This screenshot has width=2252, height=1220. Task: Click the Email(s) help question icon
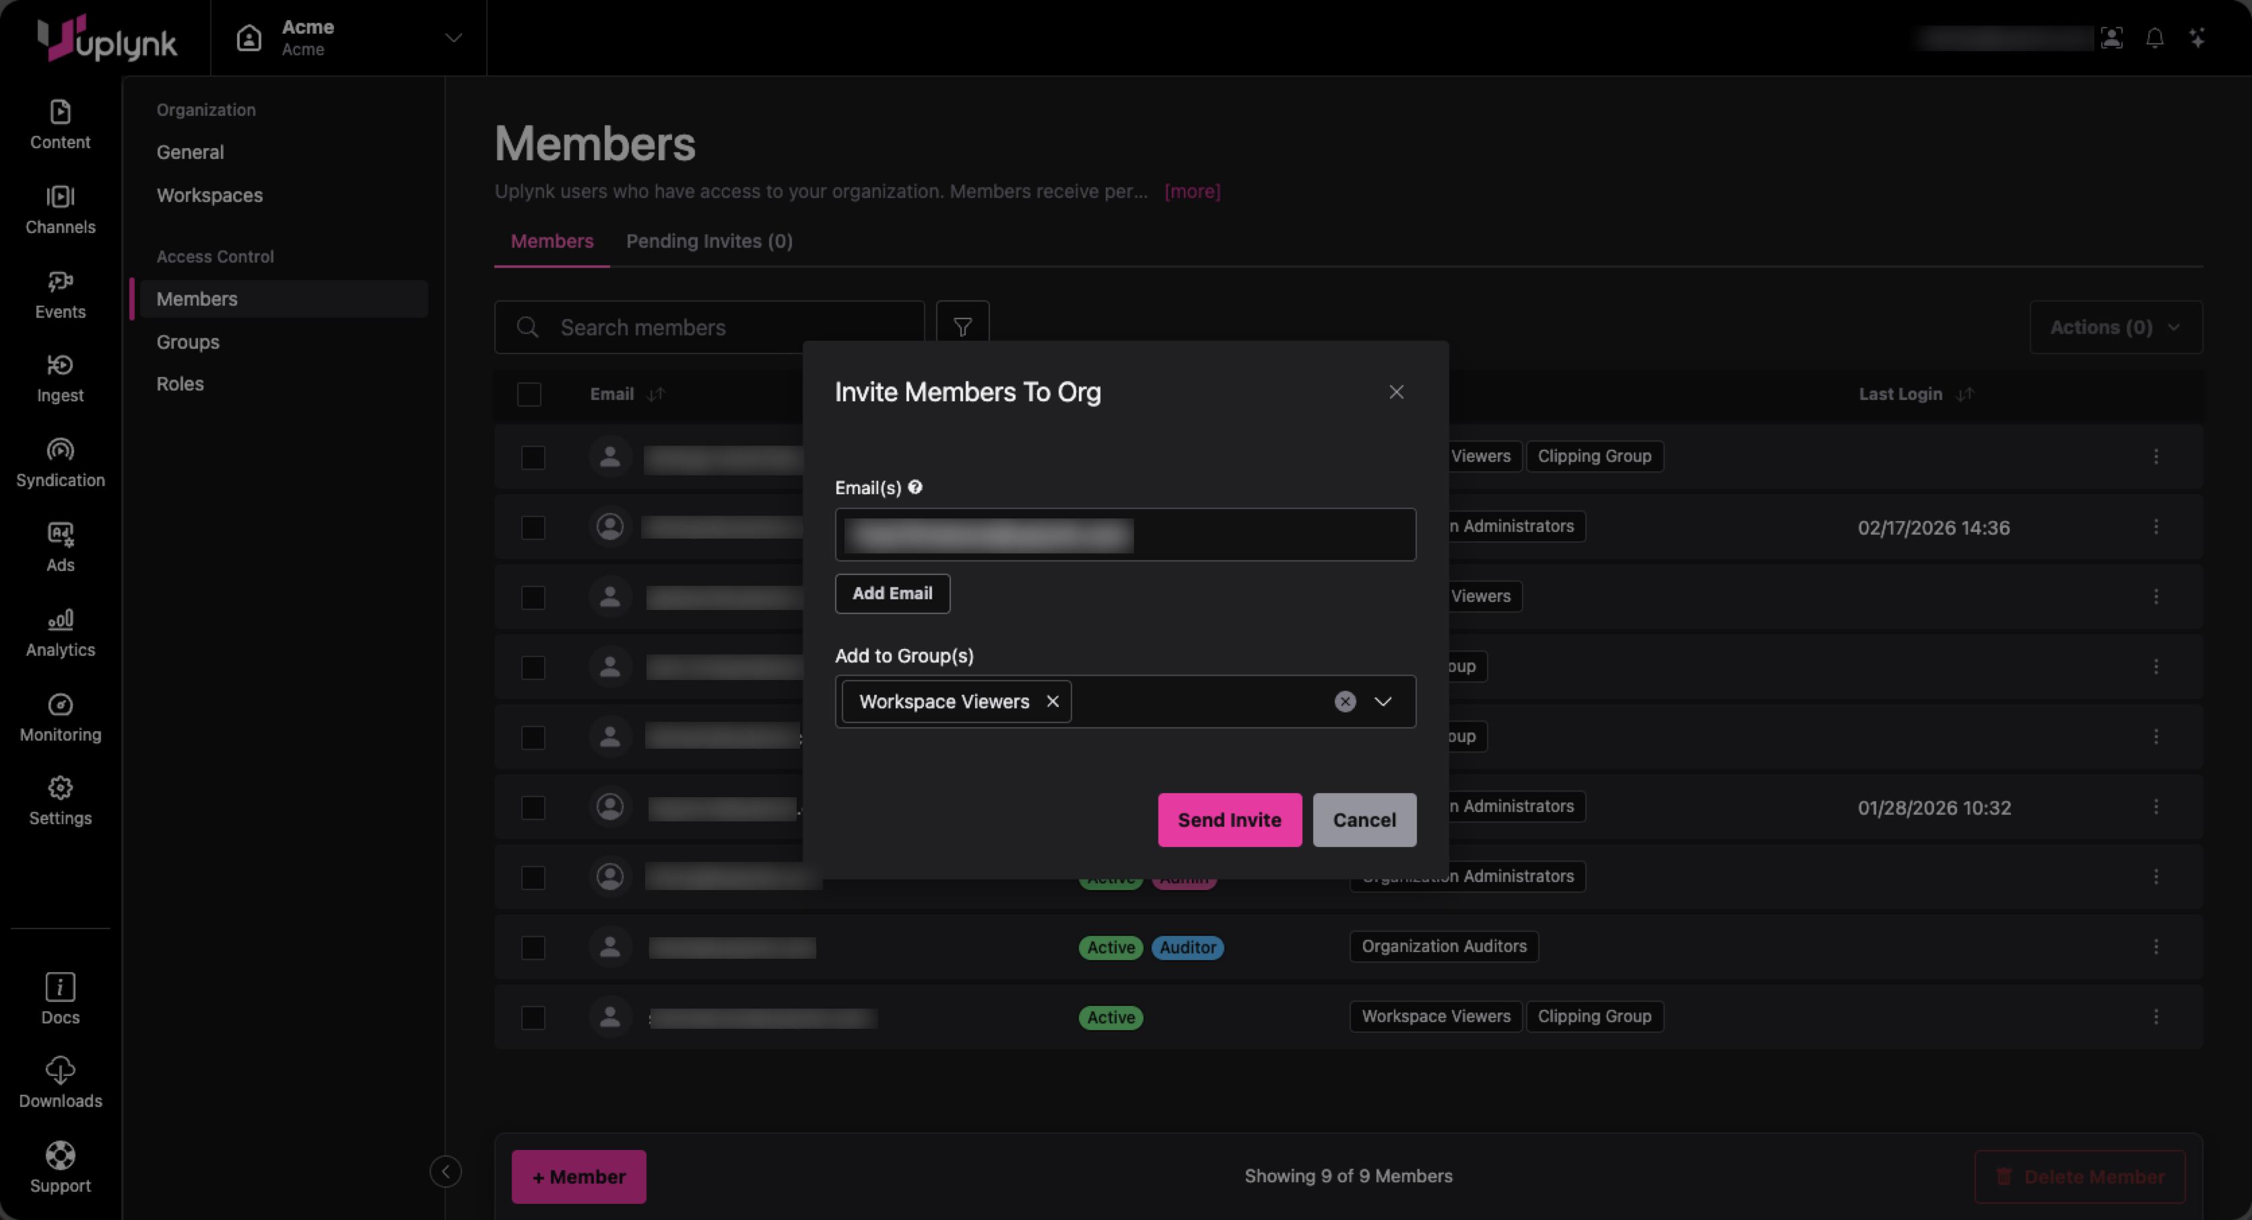click(915, 487)
